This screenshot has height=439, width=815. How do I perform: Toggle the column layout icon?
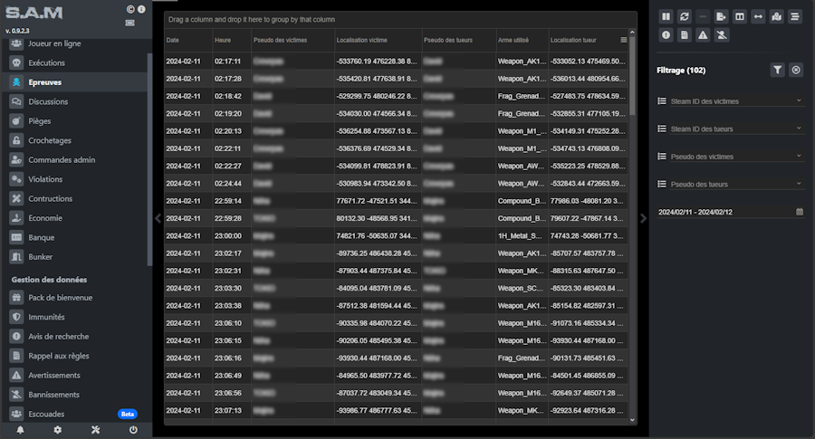[x=740, y=16]
